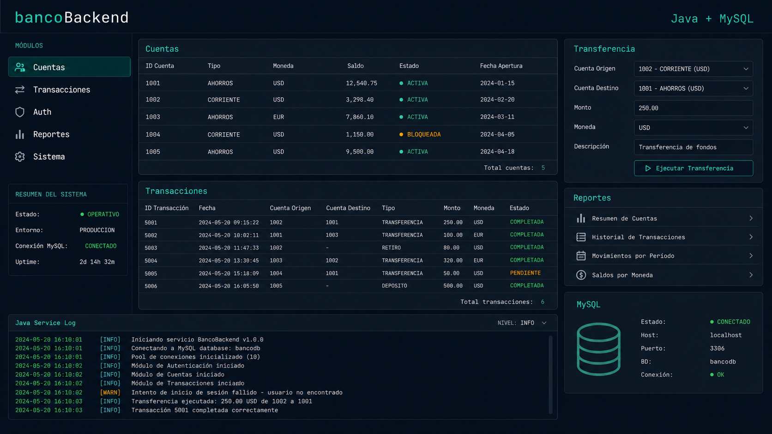Click the Total transacciones count 6
This screenshot has width=772, height=434.
[543, 302]
